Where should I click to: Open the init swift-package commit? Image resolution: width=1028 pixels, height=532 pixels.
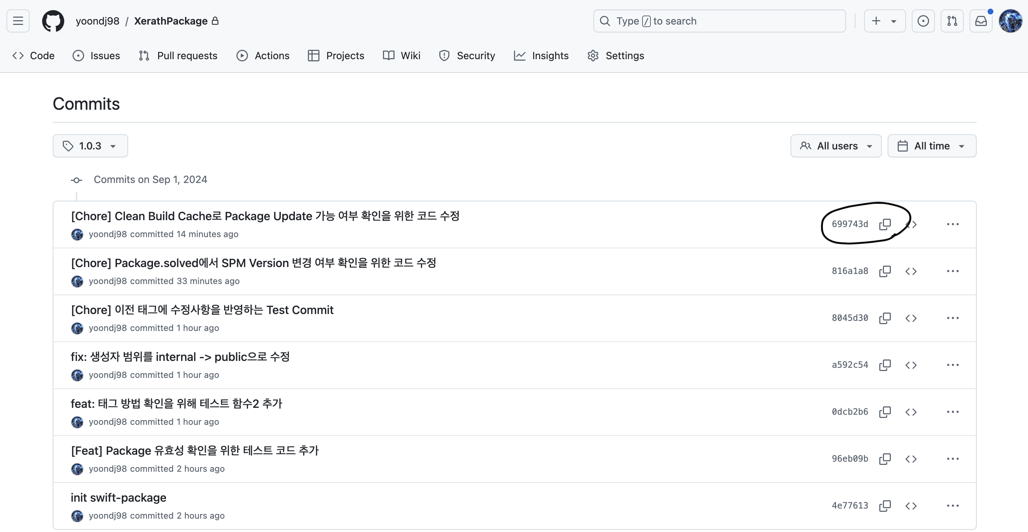pyautogui.click(x=118, y=497)
